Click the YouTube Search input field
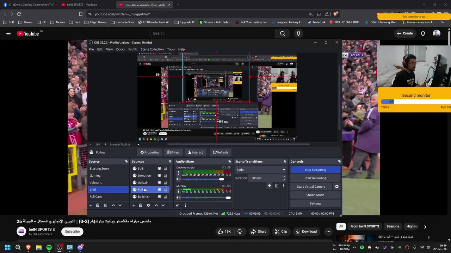 tap(212, 33)
